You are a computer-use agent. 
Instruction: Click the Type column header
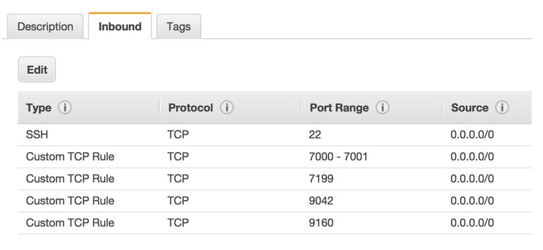(38, 108)
